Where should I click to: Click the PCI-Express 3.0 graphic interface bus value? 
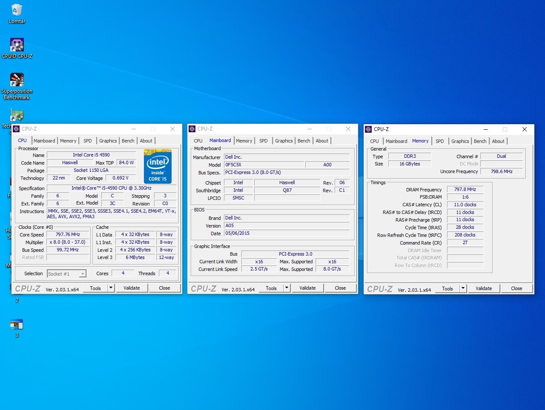pos(295,254)
